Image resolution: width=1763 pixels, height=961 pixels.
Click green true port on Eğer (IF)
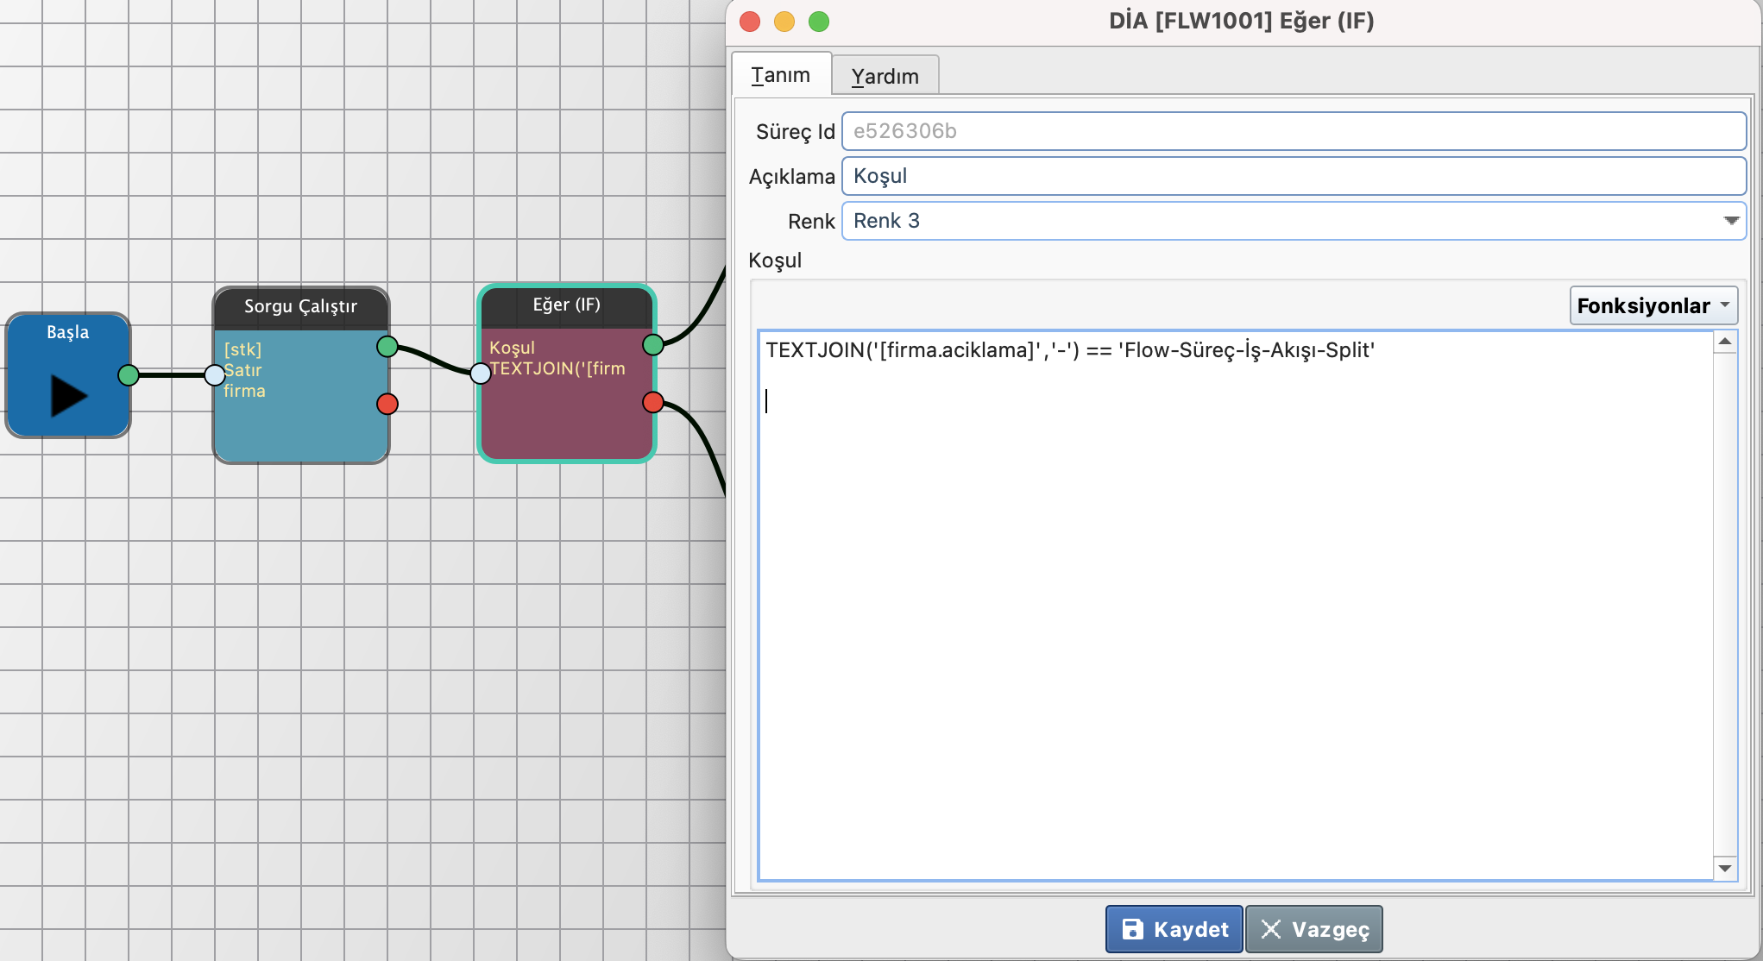coord(653,345)
